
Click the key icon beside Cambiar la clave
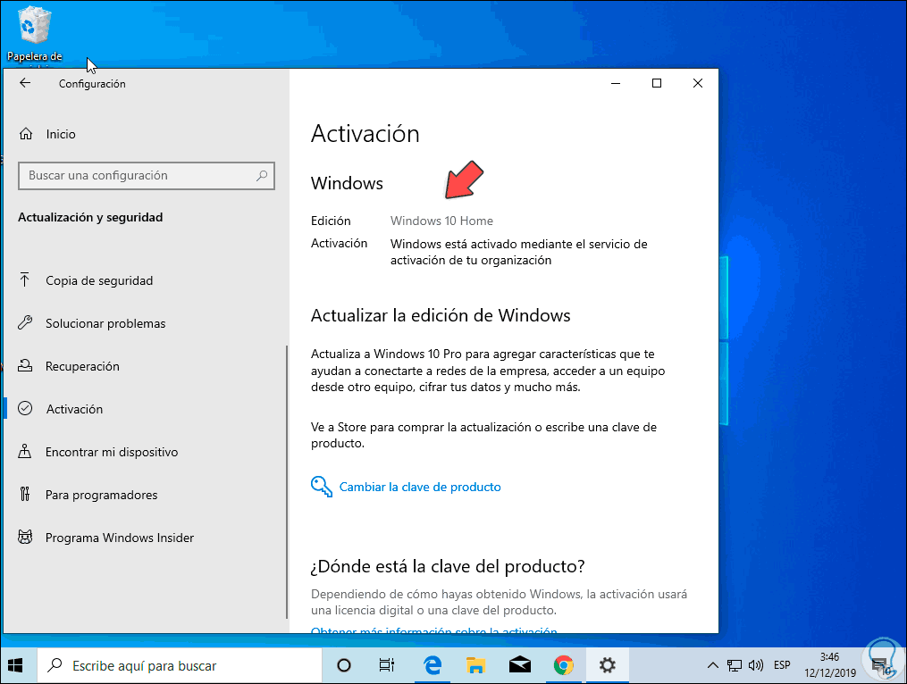[x=322, y=487]
